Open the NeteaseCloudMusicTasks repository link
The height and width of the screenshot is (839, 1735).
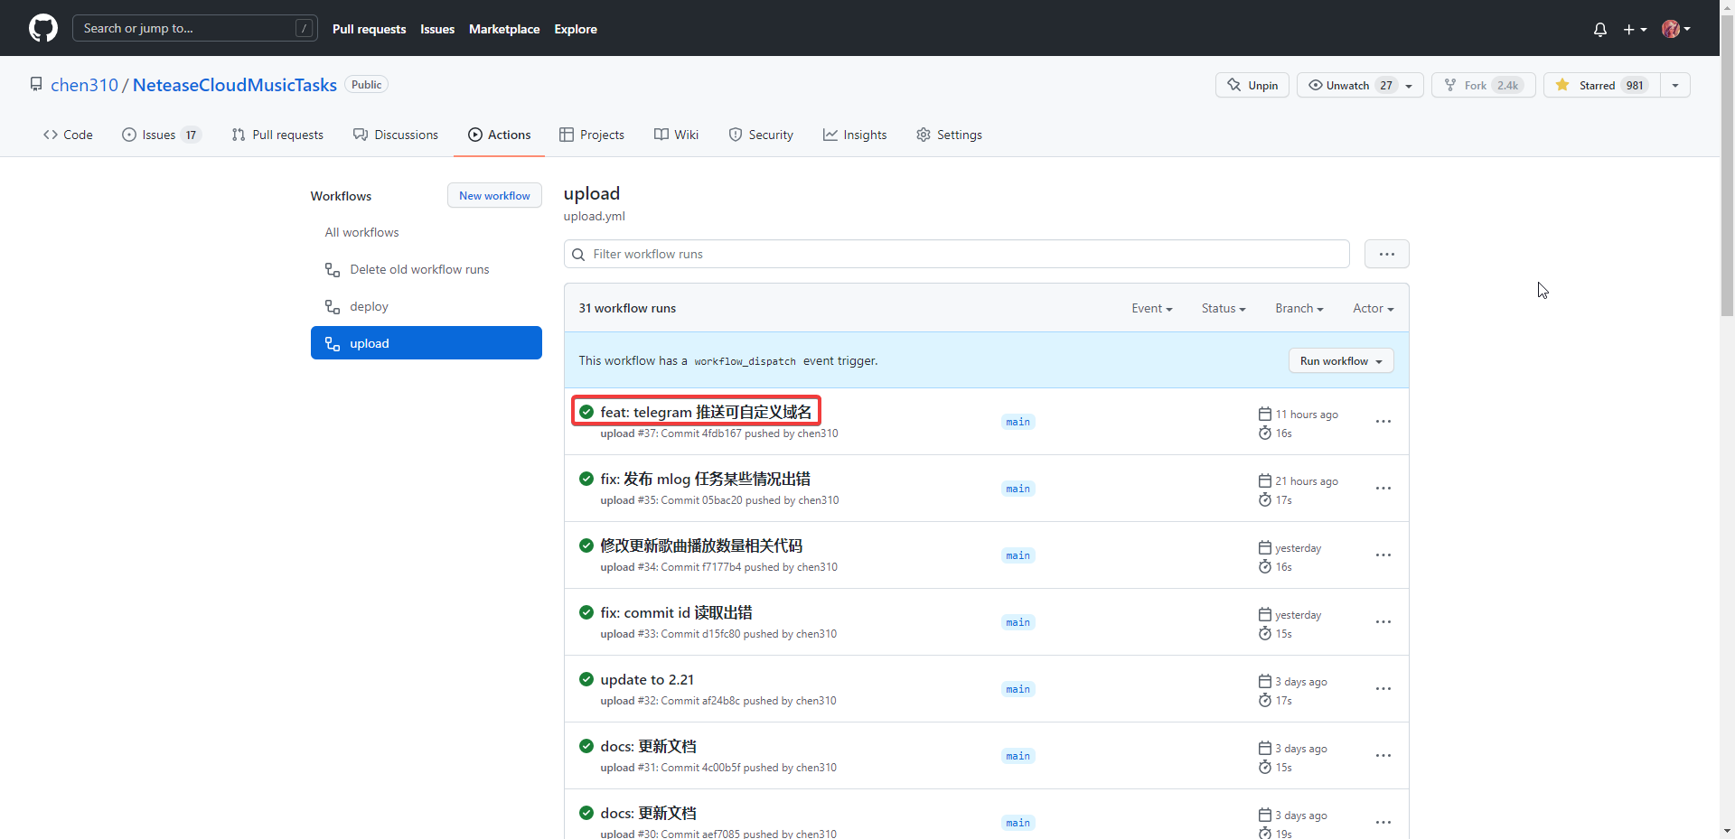pyautogui.click(x=233, y=84)
